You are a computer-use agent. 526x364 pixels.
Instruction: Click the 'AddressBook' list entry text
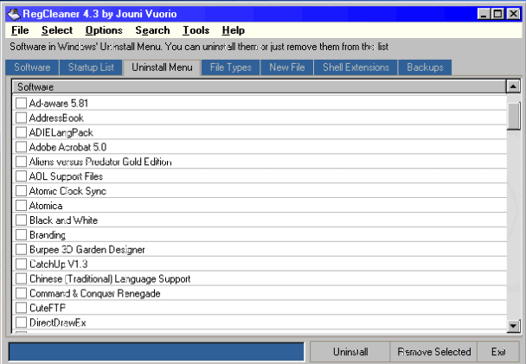pos(56,118)
